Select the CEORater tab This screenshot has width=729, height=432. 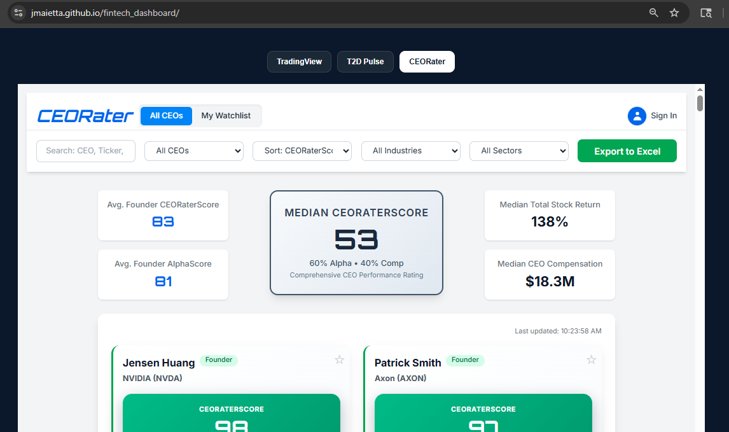tap(427, 61)
